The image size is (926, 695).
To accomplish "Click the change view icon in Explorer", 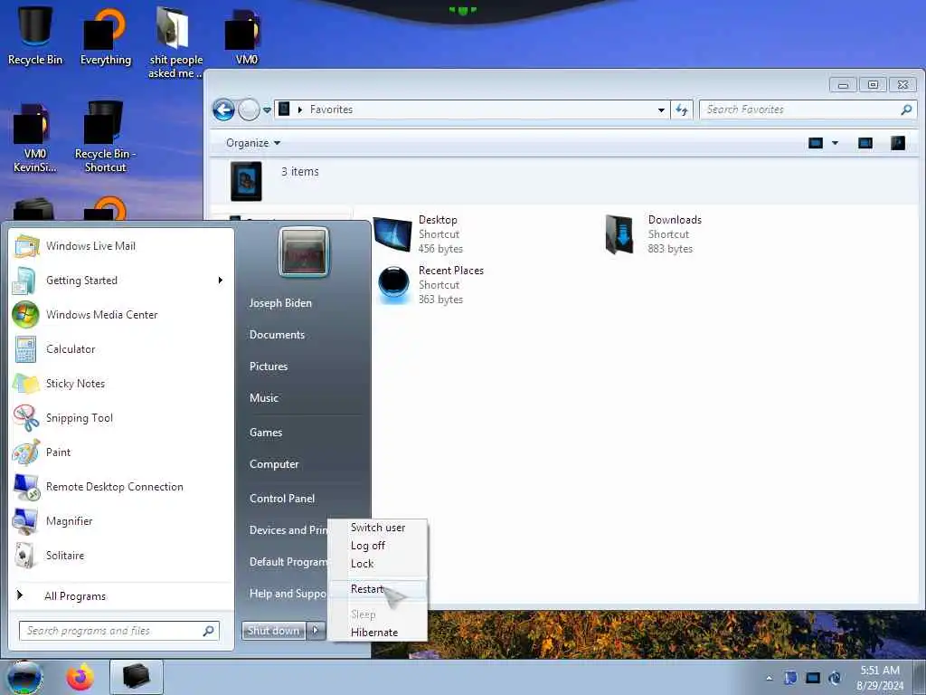I will (x=816, y=143).
